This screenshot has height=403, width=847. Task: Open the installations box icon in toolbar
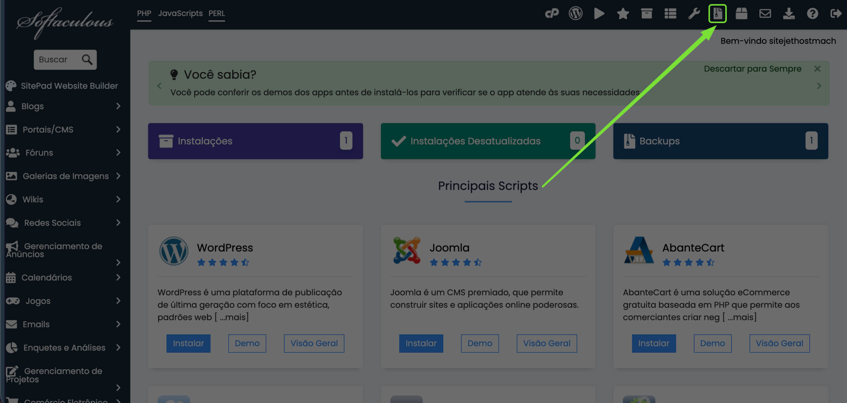(646, 14)
